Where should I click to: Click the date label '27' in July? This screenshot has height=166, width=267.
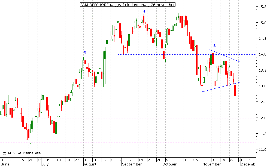(x=77, y=160)
